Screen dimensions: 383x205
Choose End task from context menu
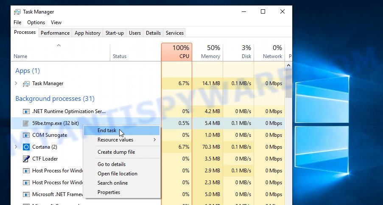point(122,130)
